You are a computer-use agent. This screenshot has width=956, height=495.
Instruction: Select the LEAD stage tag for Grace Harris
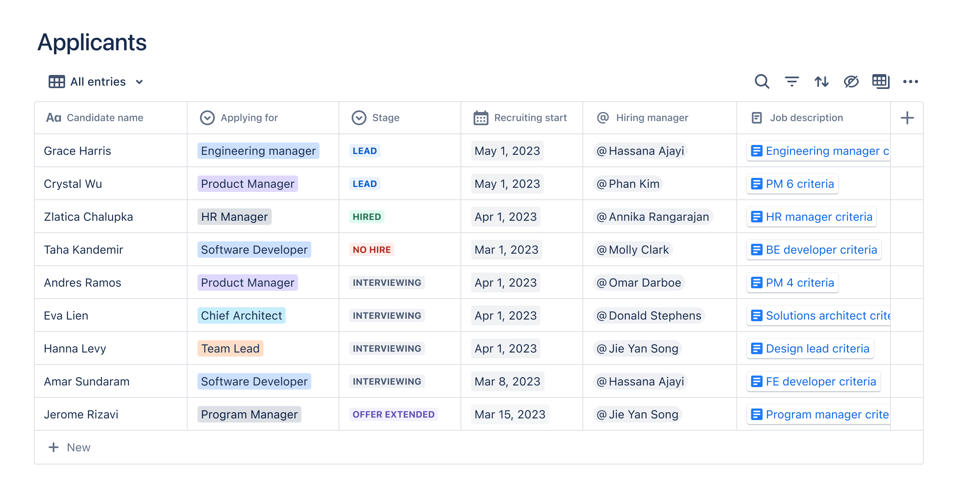pyautogui.click(x=364, y=151)
